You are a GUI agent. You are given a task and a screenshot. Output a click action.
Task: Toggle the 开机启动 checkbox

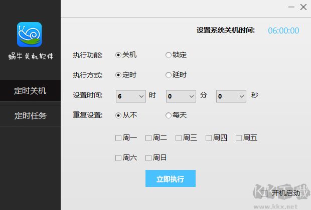[x=264, y=193]
